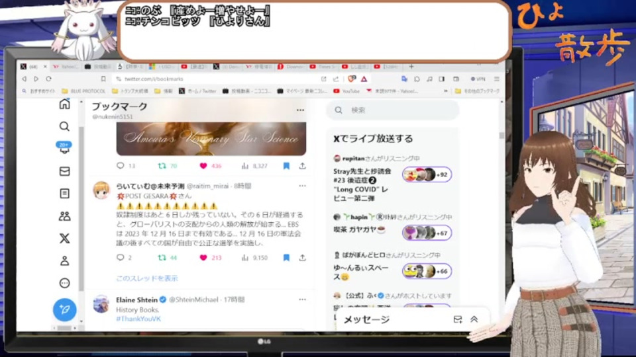Screen dimensions: 636x357
Task: Open the Lists icon in sidebar
Action: pyautogui.click(x=64, y=194)
